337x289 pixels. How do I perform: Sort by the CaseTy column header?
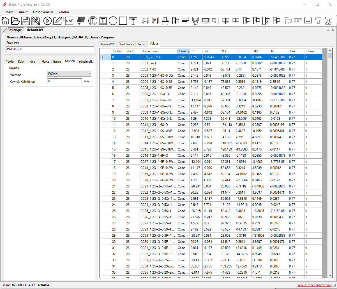tap(183, 51)
